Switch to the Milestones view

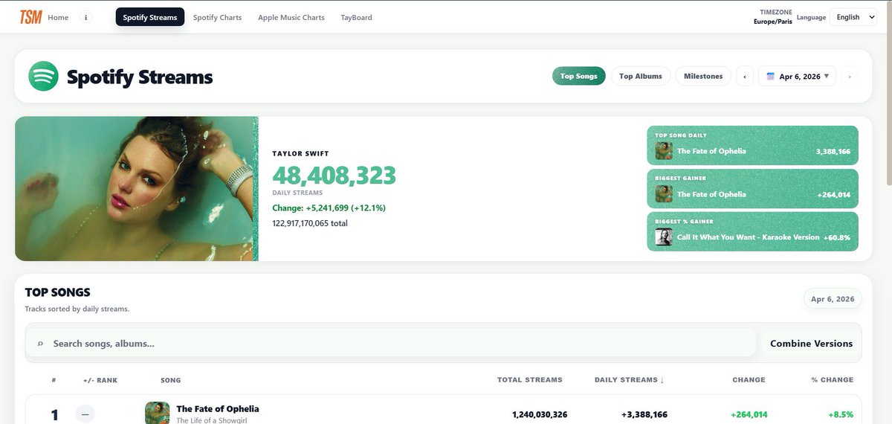coord(703,76)
